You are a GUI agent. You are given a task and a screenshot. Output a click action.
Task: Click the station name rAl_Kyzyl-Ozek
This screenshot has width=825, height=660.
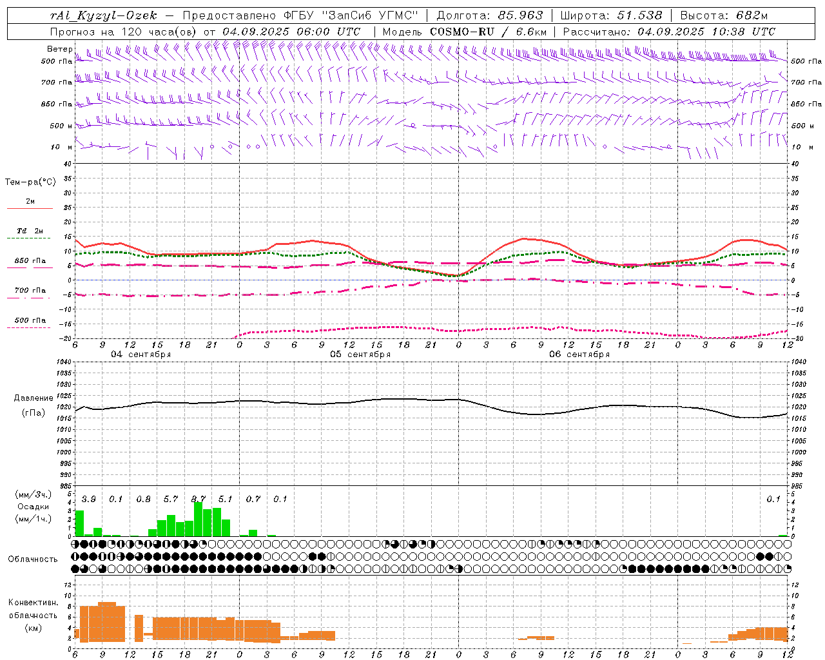(103, 15)
